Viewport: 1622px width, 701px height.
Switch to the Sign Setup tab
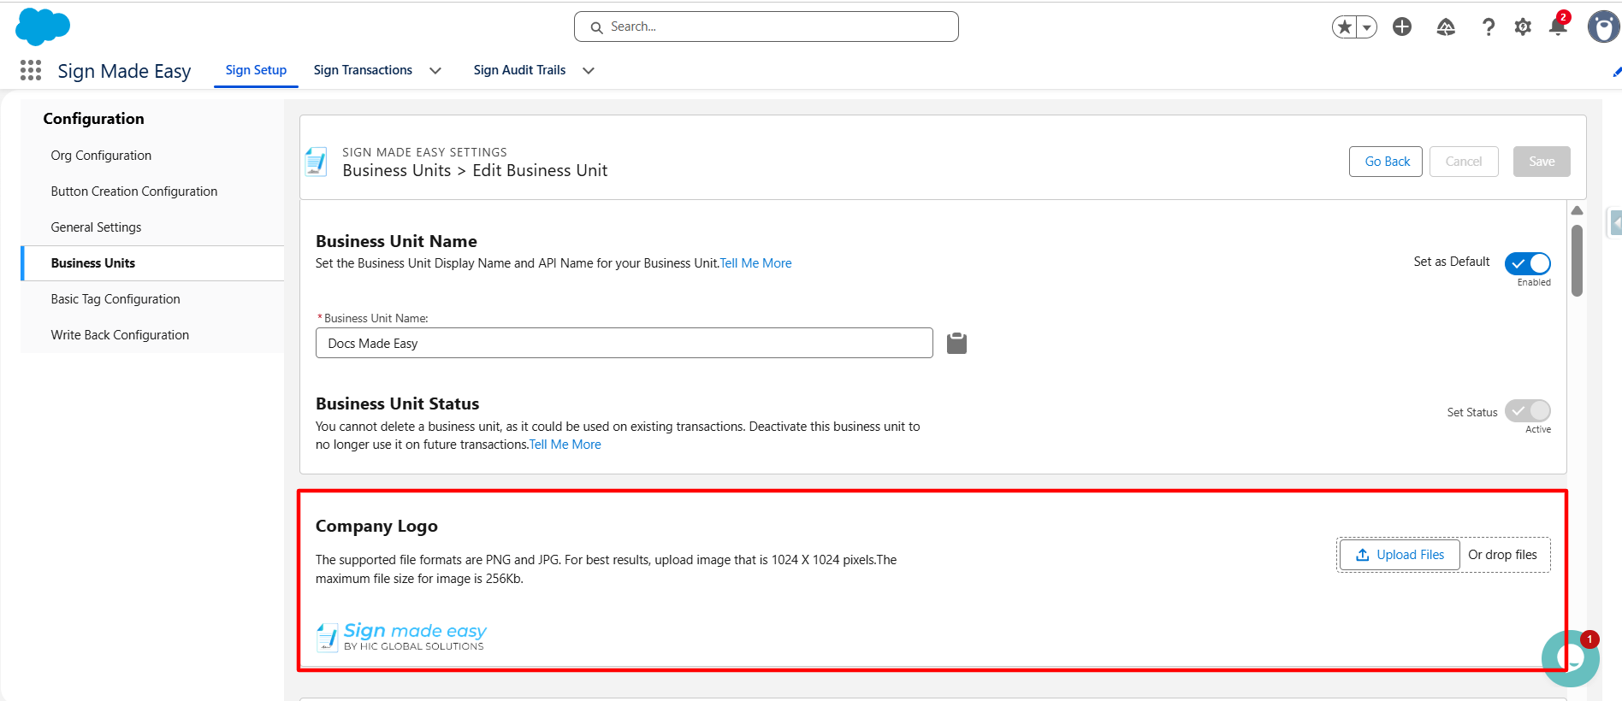(x=256, y=70)
